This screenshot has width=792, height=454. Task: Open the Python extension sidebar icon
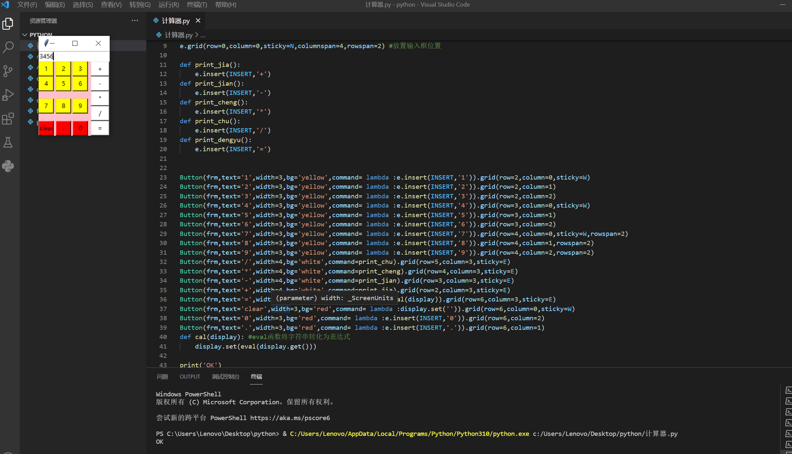click(8, 166)
